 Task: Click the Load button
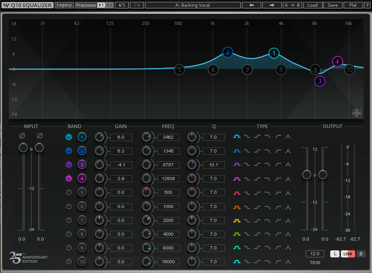312,5
